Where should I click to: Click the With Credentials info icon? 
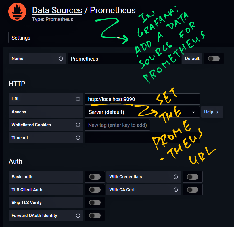[x=176, y=177]
